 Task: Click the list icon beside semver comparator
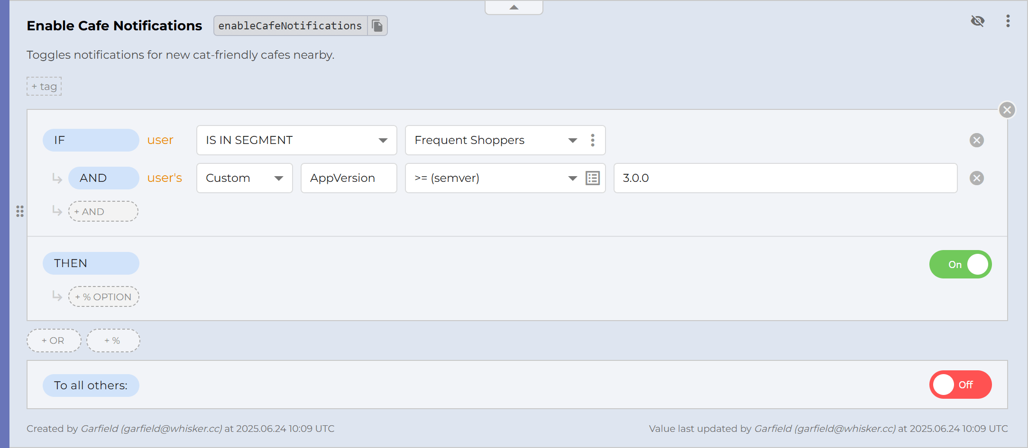point(593,178)
